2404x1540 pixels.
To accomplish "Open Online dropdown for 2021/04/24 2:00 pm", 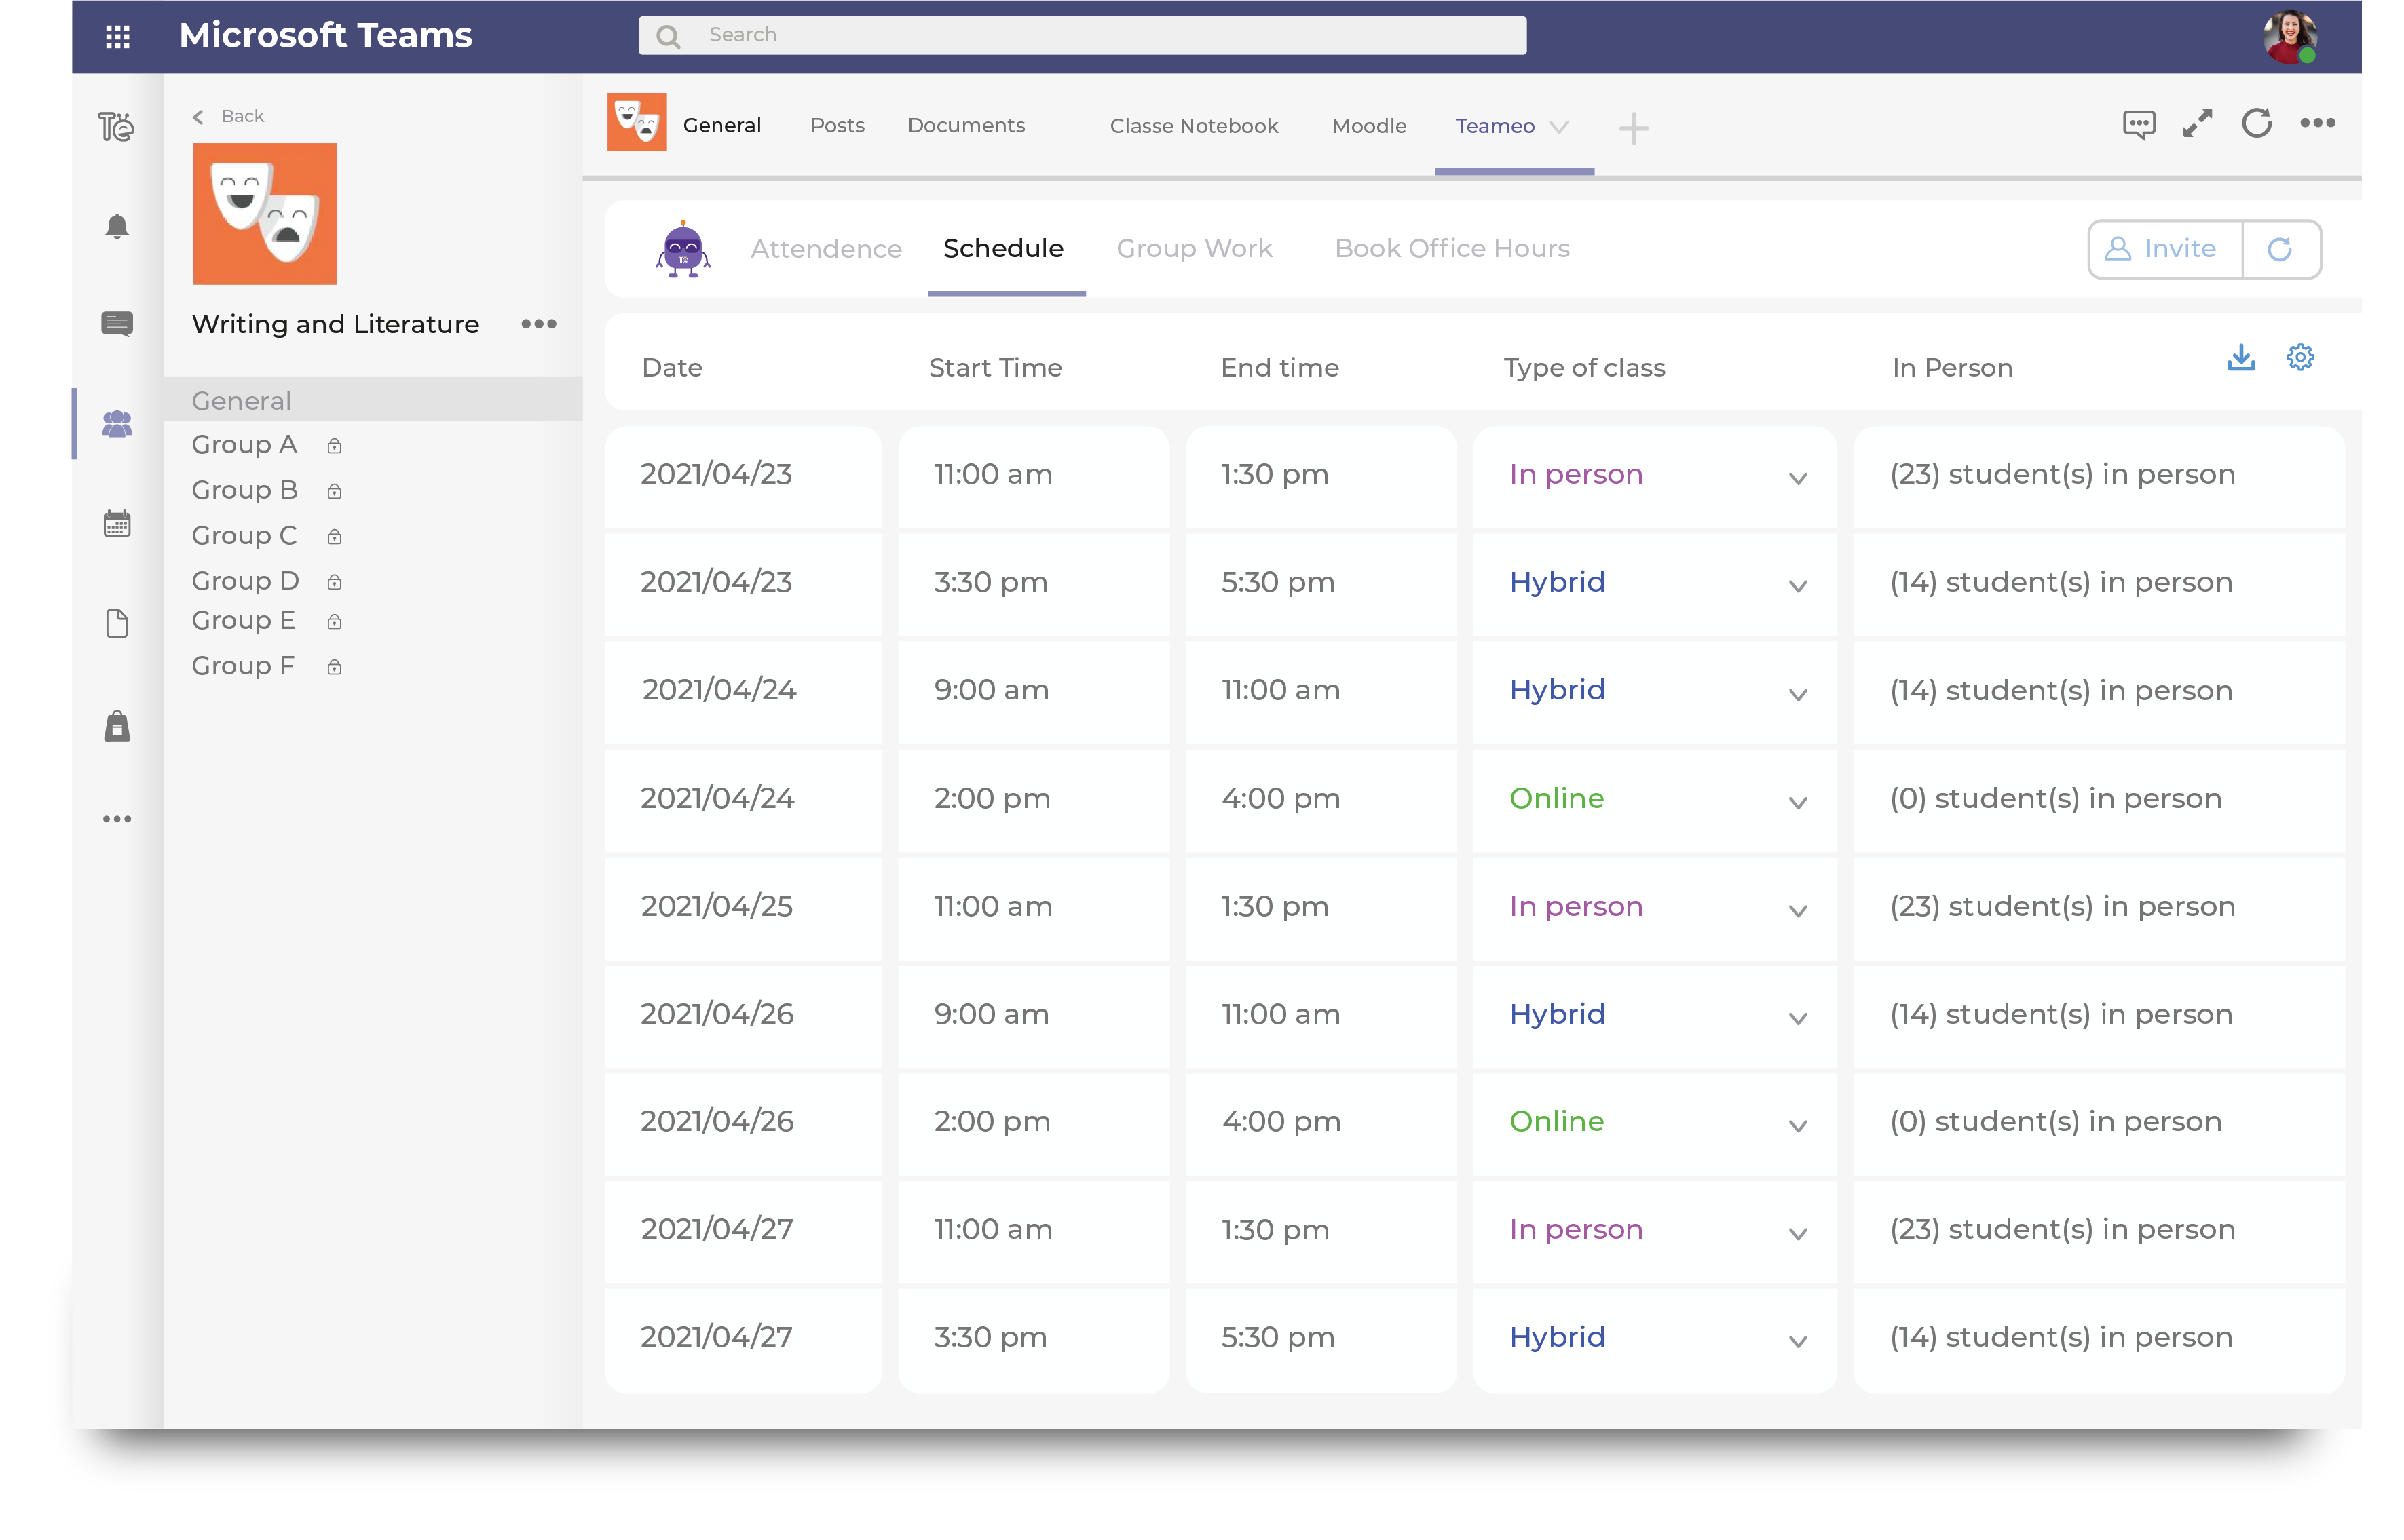I will [1798, 803].
